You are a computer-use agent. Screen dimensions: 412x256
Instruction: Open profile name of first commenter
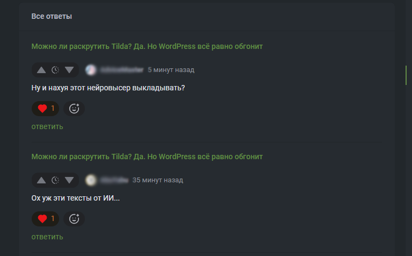click(x=122, y=70)
